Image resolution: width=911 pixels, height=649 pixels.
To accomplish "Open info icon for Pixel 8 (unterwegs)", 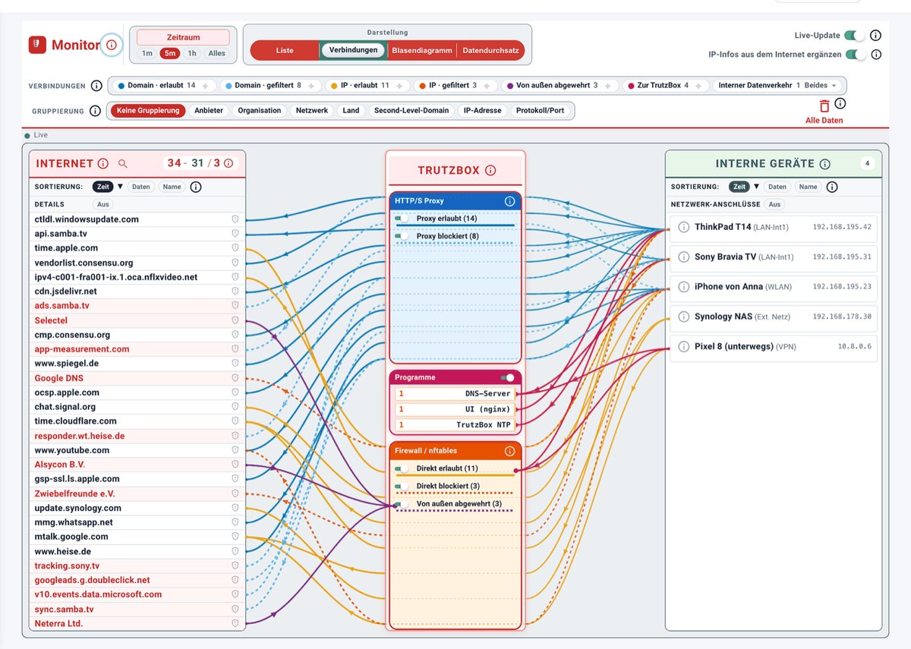I will (683, 347).
